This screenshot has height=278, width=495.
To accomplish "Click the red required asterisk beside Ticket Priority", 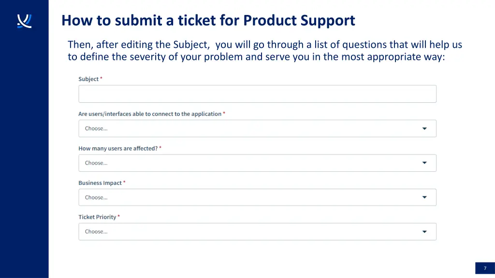I will [x=119, y=217].
